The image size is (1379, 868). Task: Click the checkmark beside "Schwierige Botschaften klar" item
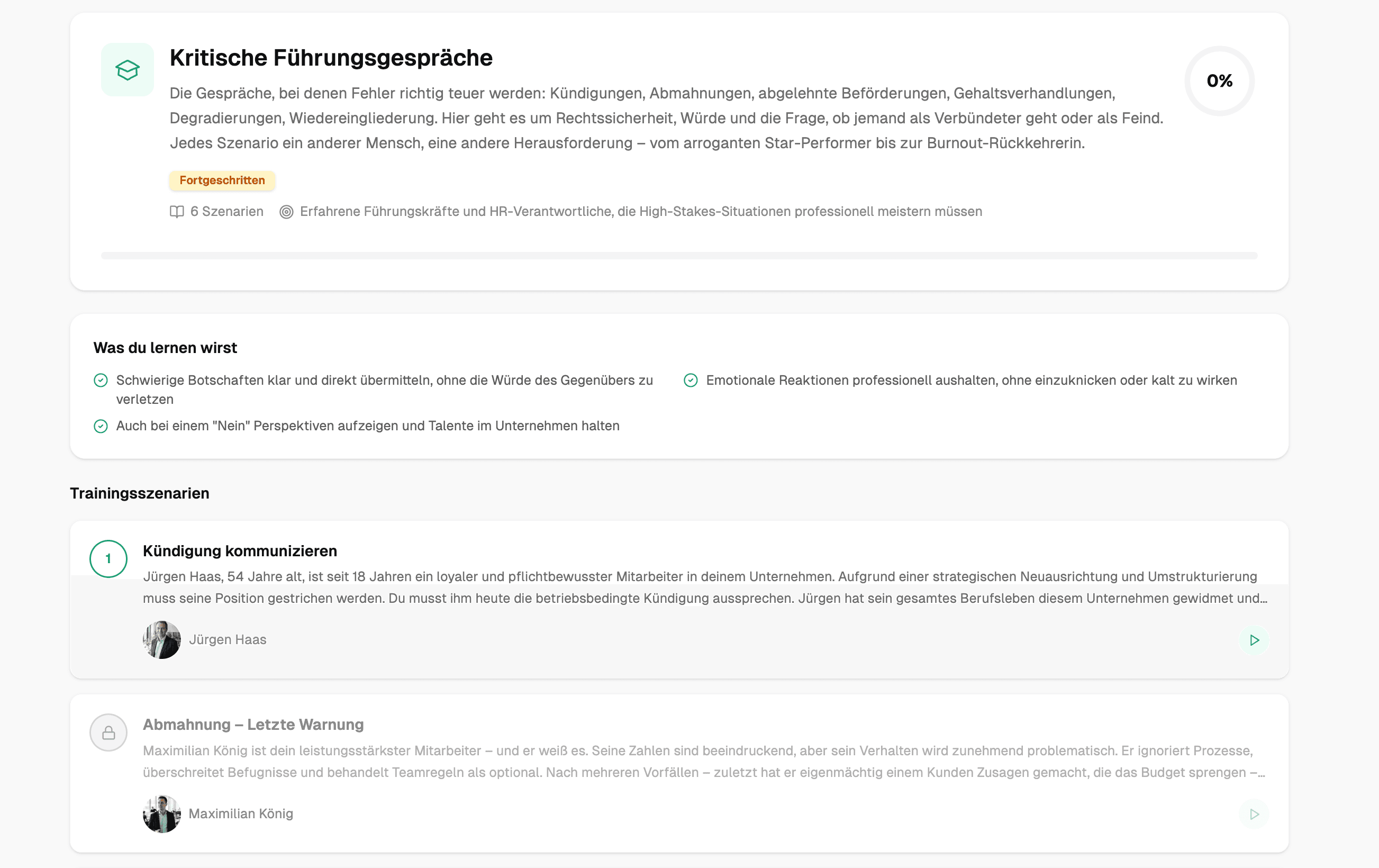point(101,380)
